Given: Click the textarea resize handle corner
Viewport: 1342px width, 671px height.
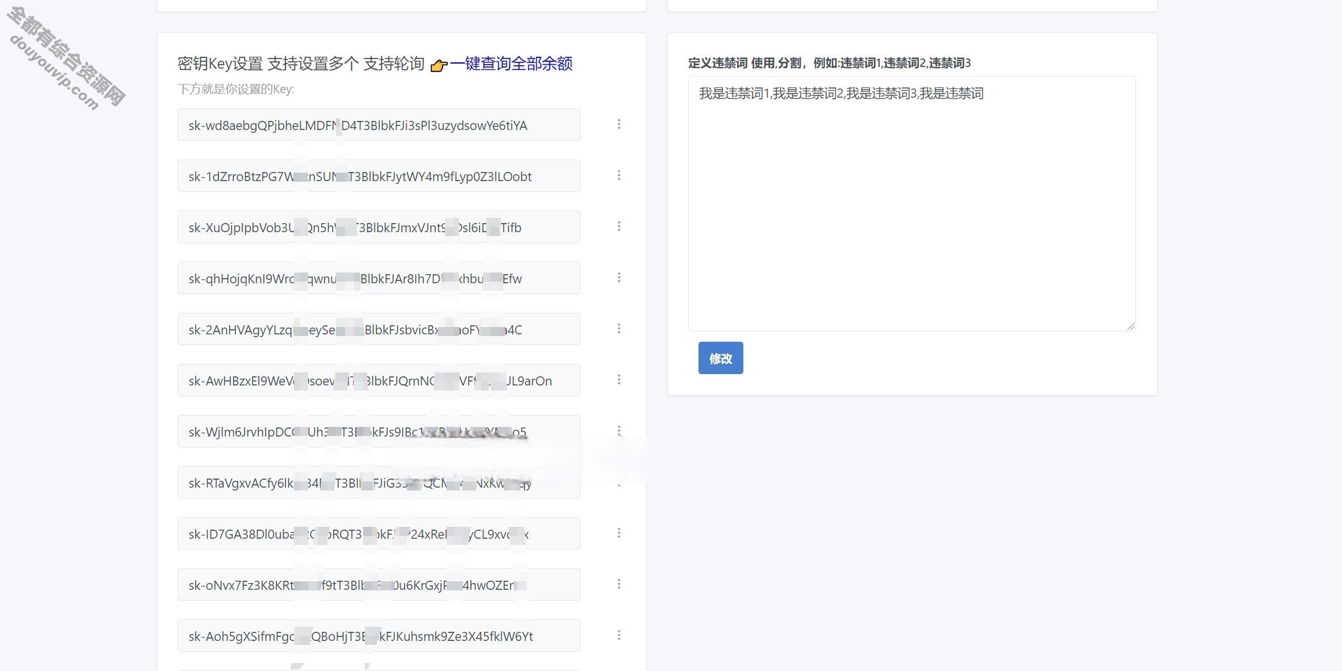Looking at the screenshot, I should (1130, 326).
